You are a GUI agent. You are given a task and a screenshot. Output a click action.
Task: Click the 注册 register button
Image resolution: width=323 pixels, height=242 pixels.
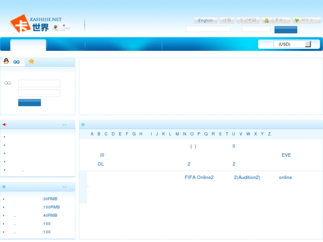point(227,20)
